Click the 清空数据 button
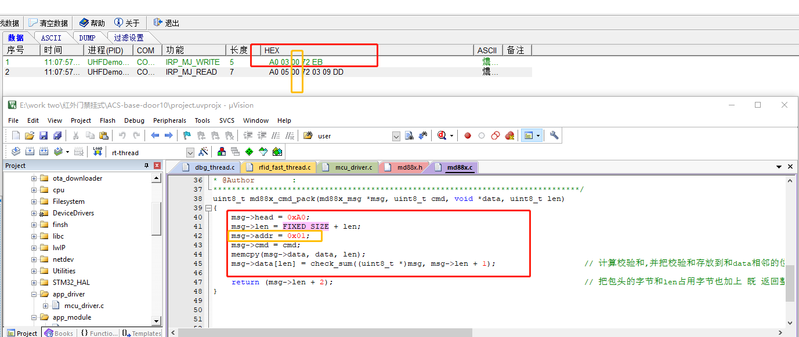The image size is (799, 337). click(x=48, y=23)
